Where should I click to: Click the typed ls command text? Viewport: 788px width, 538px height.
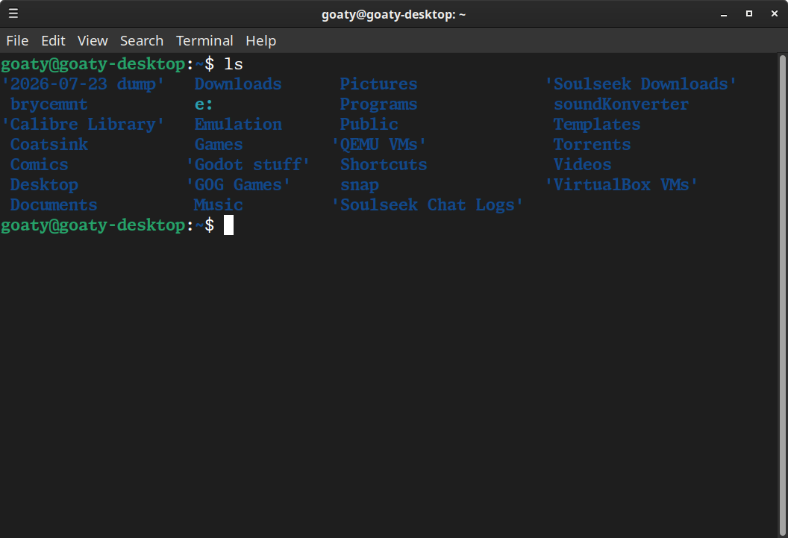coord(233,63)
